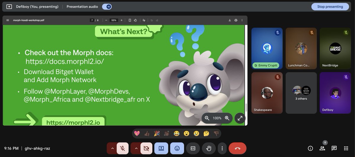Viewport: 355px width, 157px height.
Task: Toggle presentation audio switch
Action: pyautogui.click(x=107, y=6)
